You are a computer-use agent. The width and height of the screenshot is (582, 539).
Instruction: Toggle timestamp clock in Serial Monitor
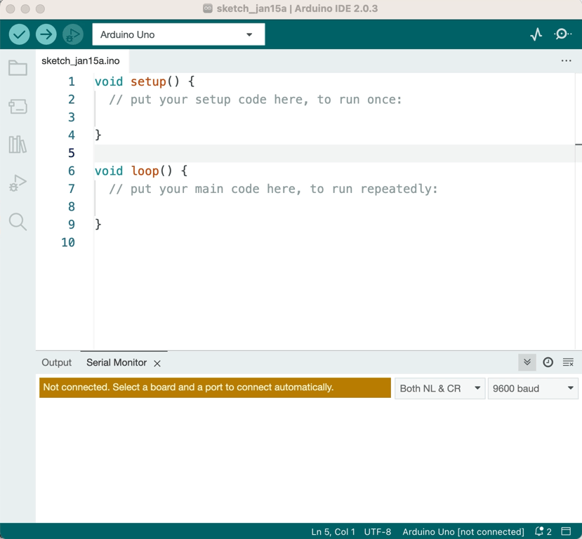click(x=548, y=362)
